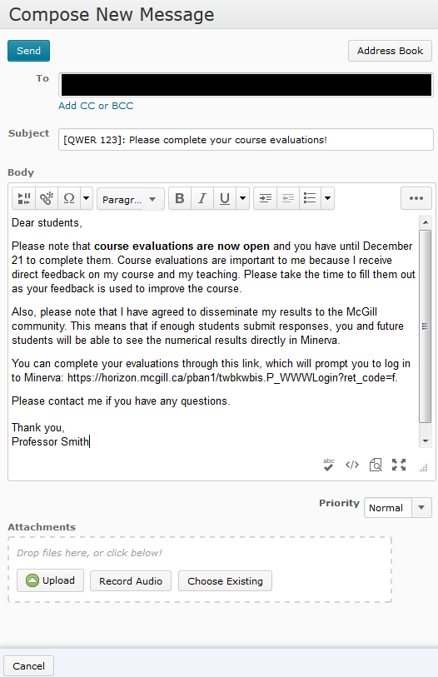Toggle the fullscreen editor icon
438x677 pixels.
[x=399, y=465]
